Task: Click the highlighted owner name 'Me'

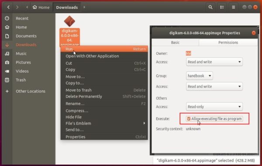Action: 188,53
